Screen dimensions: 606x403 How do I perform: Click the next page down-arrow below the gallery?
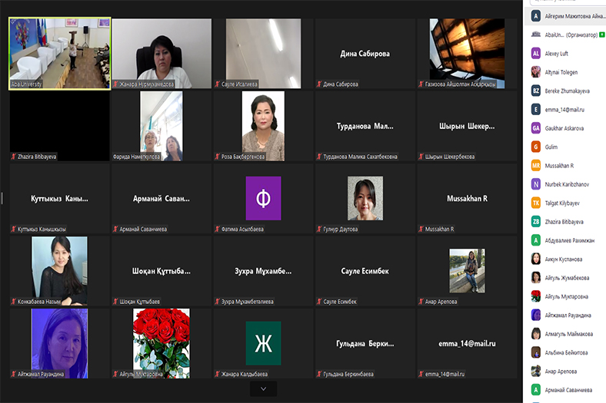tap(263, 389)
